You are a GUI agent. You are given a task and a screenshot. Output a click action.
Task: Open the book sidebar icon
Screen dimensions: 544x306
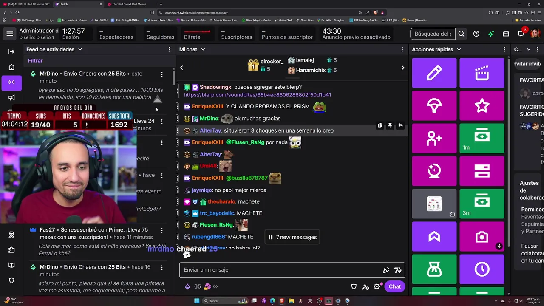tap(11, 265)
